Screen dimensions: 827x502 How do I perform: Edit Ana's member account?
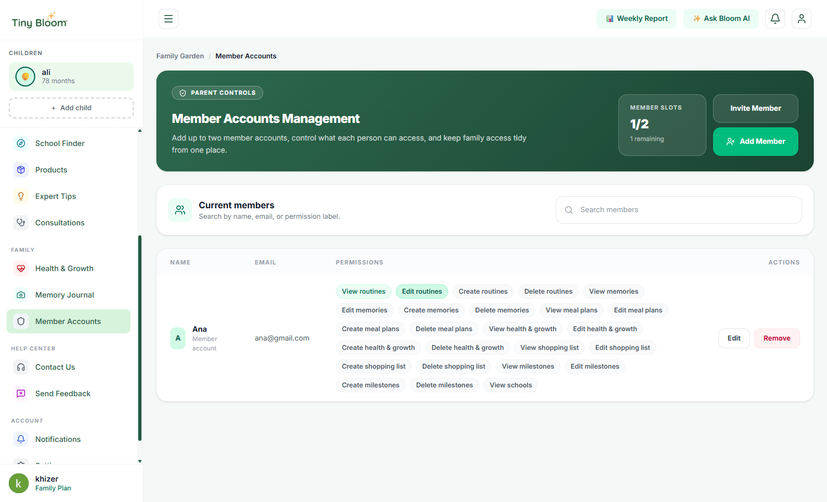734,338
